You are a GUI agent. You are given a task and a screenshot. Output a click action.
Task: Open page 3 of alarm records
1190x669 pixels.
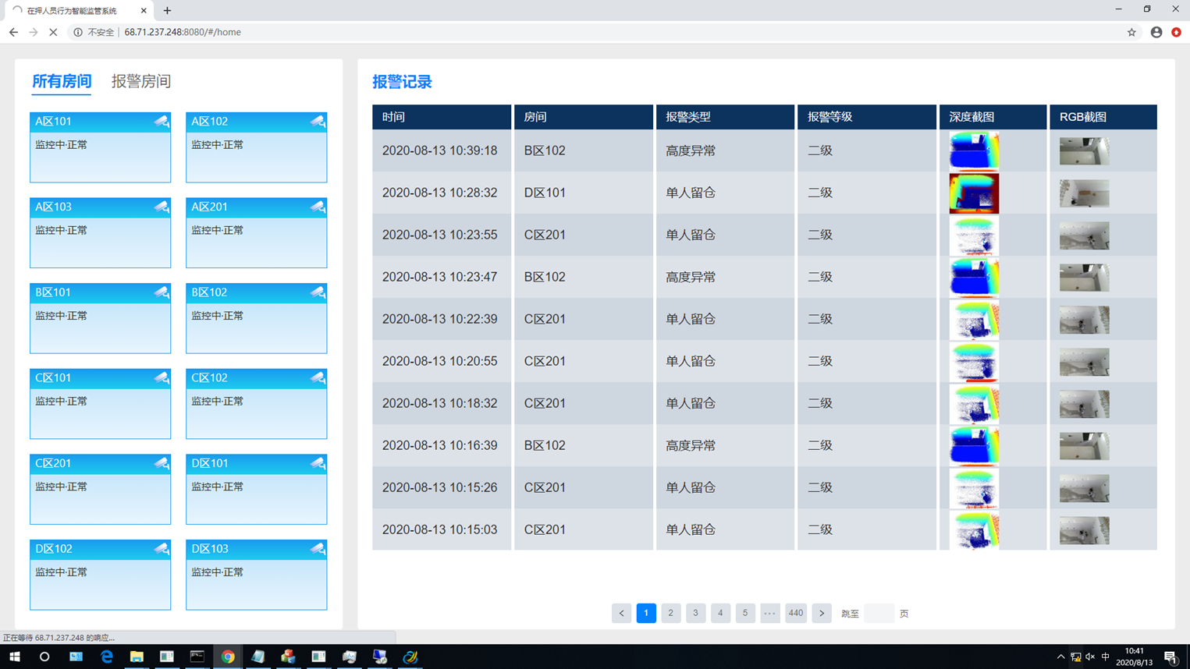pos(695,614)
